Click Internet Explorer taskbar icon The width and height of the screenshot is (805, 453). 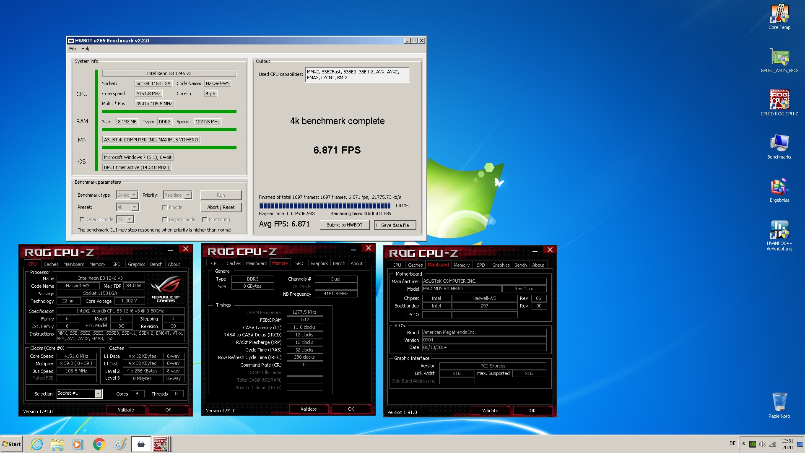pos(37,444)
